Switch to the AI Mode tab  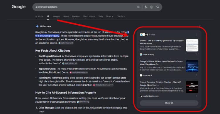(39, 16)
